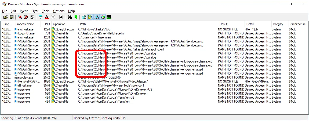The width and height of the screenshot is (309, 121).
Task: Open the File menu
Action: [x=5, y=11]
